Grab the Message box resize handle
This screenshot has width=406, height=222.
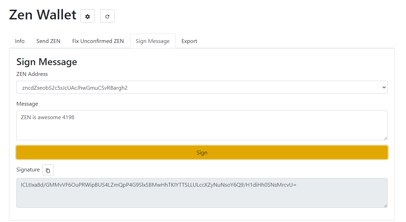tap(385, 138)
